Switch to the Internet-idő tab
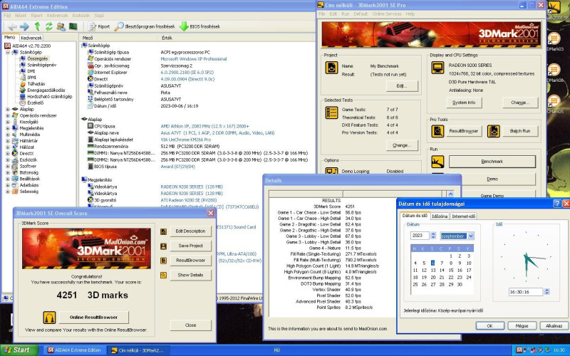The height and width of the screenshot is (356, 570). [x=464, y=216]
